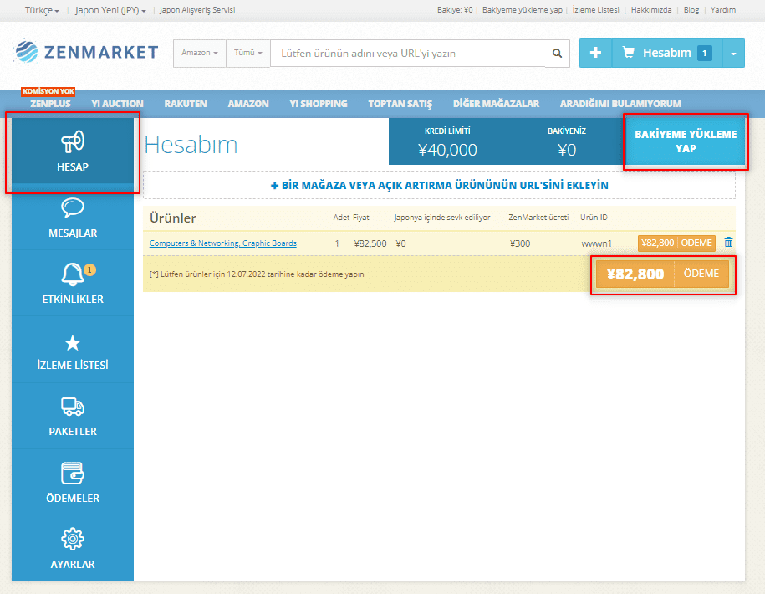765x594 pixels.
Task: Click the wwwn1 product ID
Action: [596, 243]
